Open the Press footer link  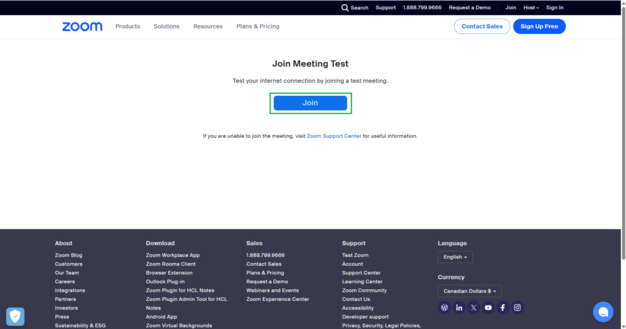click(62, 317)
